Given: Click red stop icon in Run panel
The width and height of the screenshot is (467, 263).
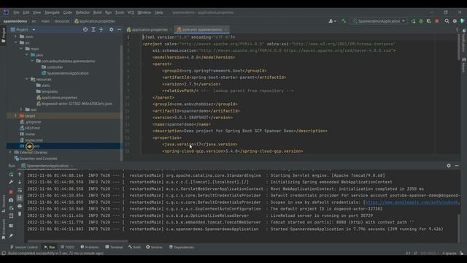Looking at the screenshot, I should click(11, 191).
